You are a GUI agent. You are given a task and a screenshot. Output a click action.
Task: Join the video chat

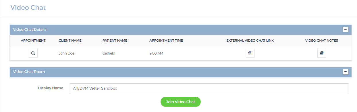[180, 102]
